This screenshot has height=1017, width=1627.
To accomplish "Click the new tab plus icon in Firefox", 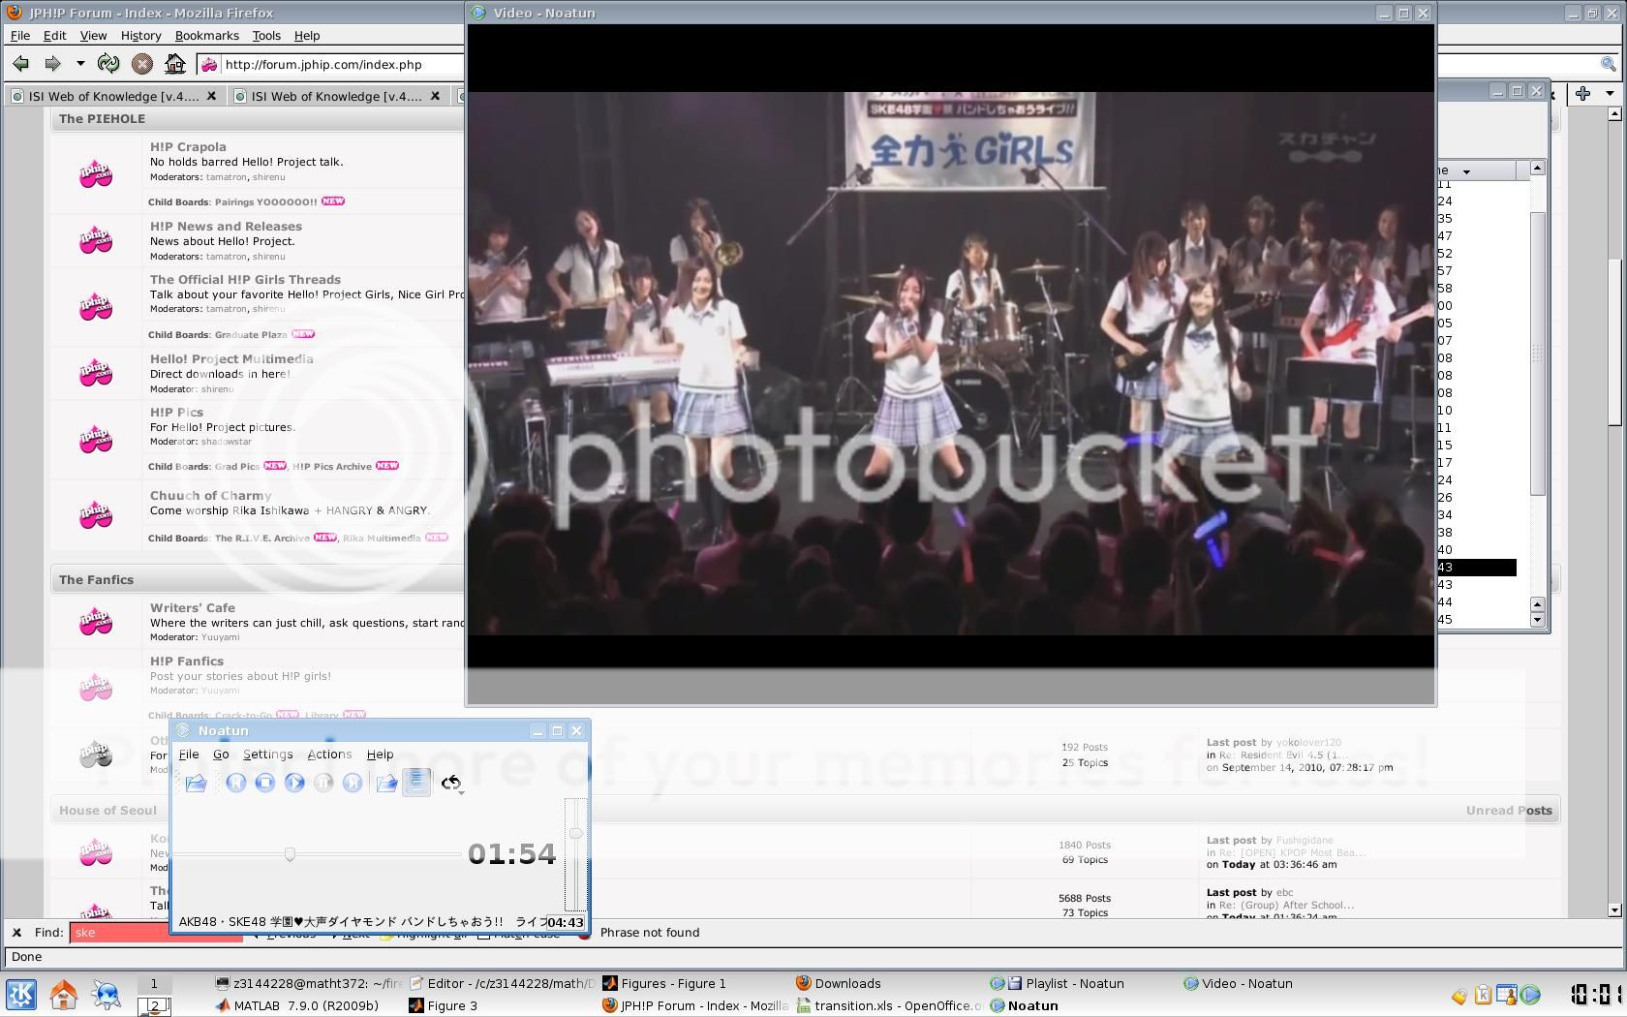I will point(1582,93).
